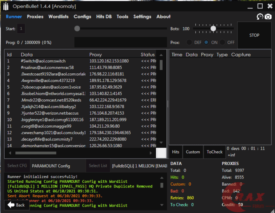The image size is (275, 213).
Task: Close the OpenBullet window
Action: pyautogui.click(x=270, y=6)
